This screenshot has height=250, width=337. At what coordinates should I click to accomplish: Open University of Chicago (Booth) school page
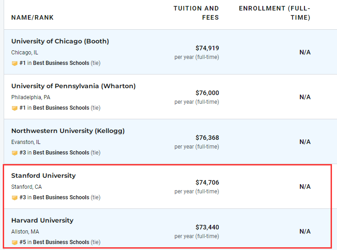click(60, 41)
